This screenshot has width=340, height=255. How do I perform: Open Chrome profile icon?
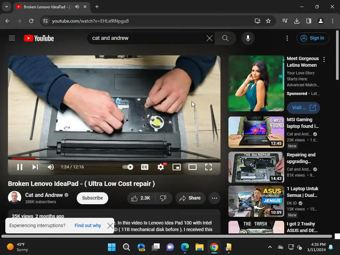tap(321, 21)
